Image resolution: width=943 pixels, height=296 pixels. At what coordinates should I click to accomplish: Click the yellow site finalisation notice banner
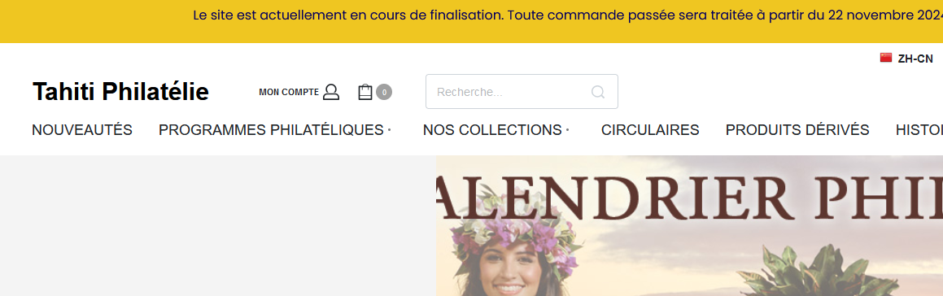pos(472,21)
